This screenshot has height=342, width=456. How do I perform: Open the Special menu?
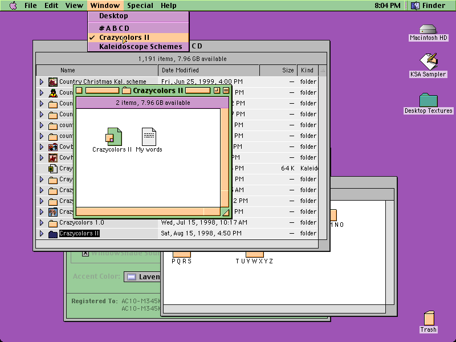click(140, 6)
